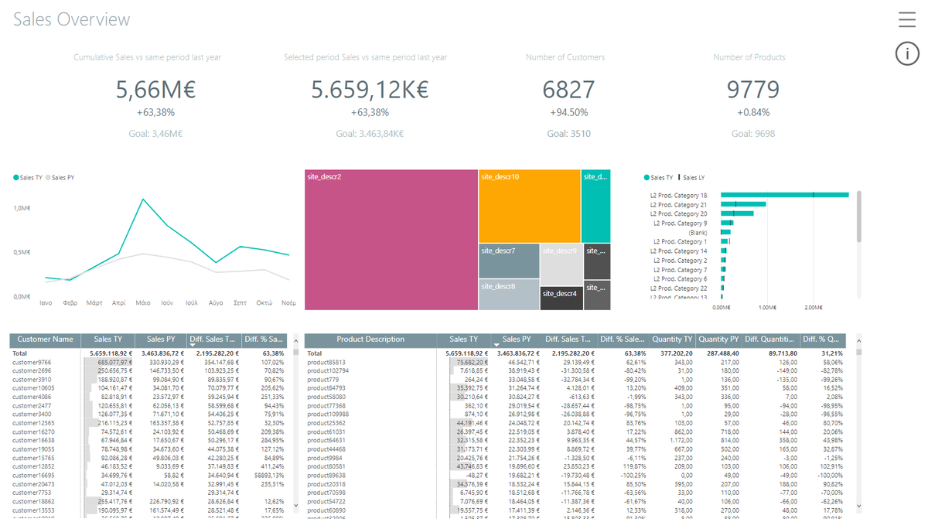Select row product779
928x522 pixels.
(x=577, y=379)
